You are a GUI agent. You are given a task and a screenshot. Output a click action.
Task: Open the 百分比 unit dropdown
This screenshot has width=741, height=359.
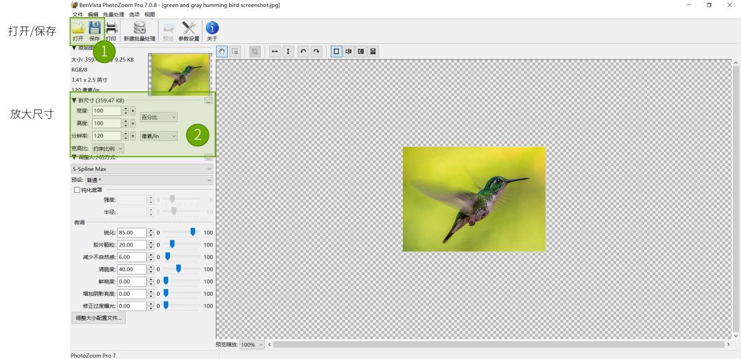[x=158, y=117]
